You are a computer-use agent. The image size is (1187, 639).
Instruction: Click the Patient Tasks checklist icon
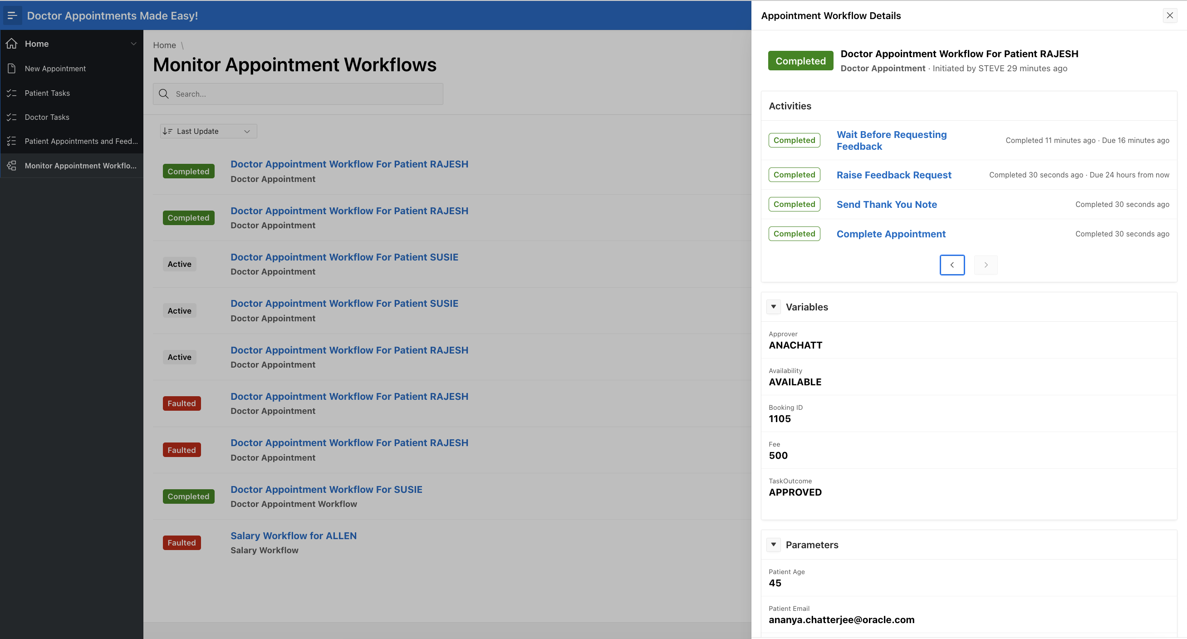(12, 93)
